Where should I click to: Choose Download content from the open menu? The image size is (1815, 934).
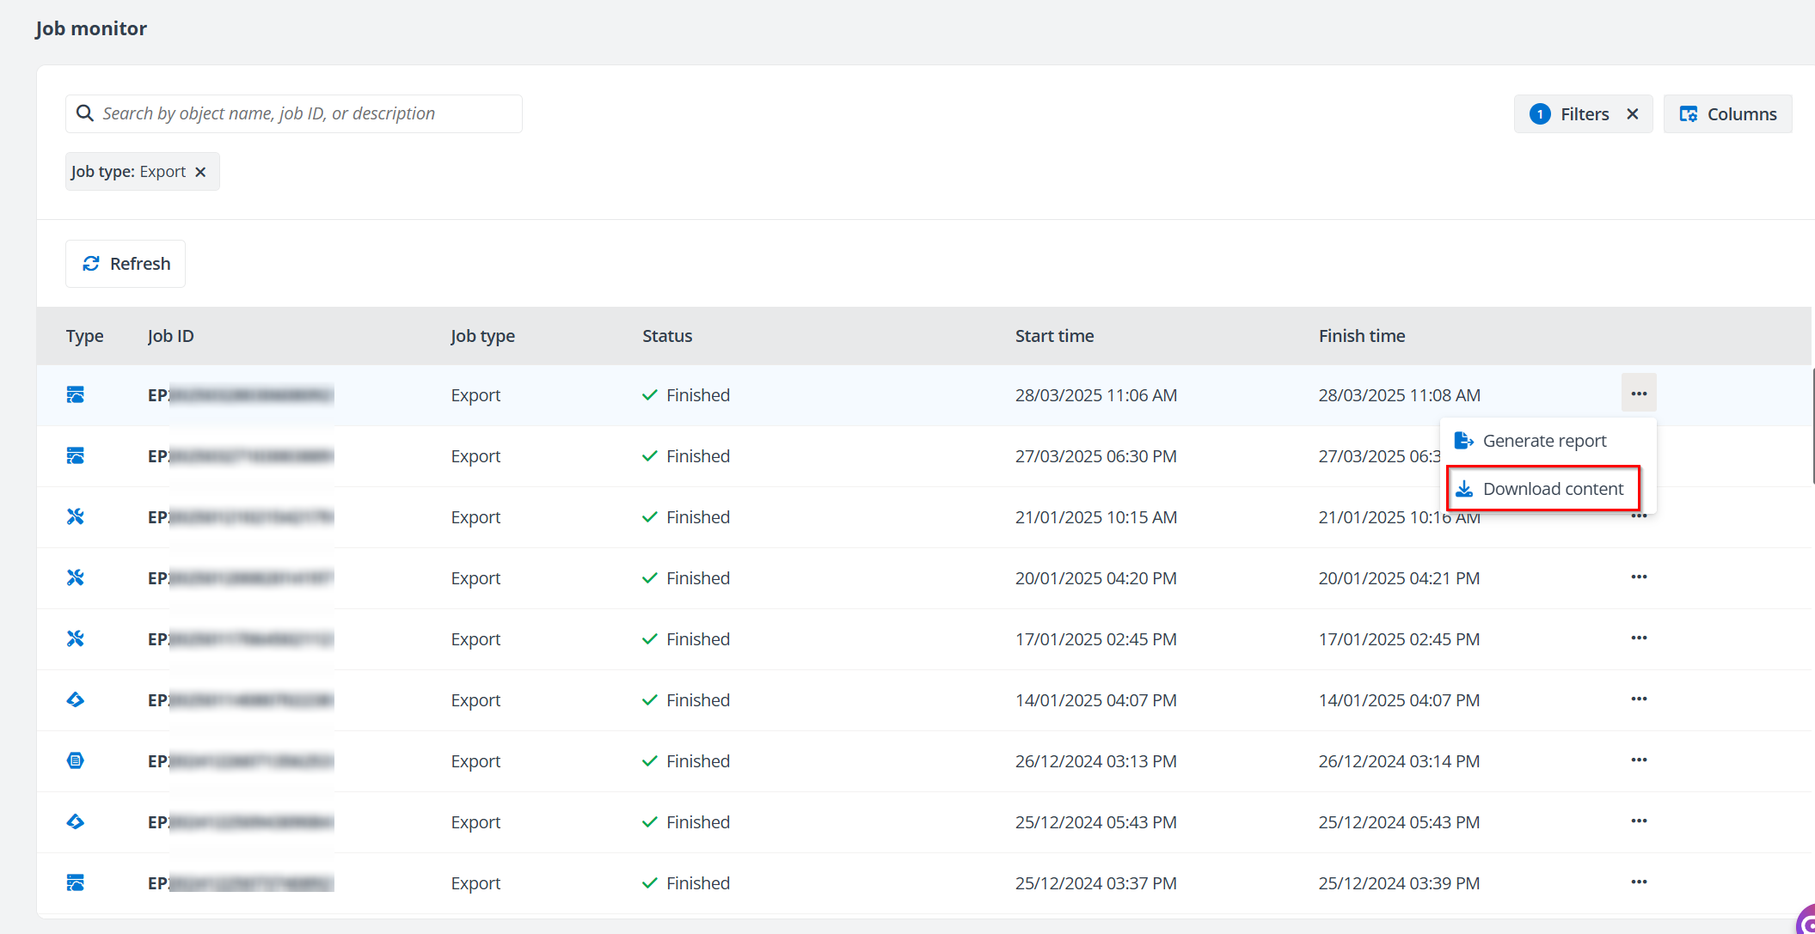[x=1552, y=488]
